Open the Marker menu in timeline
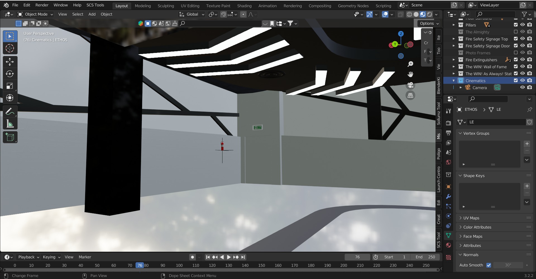The height and width of the screenshot is (279, 536). coord(85,257)
